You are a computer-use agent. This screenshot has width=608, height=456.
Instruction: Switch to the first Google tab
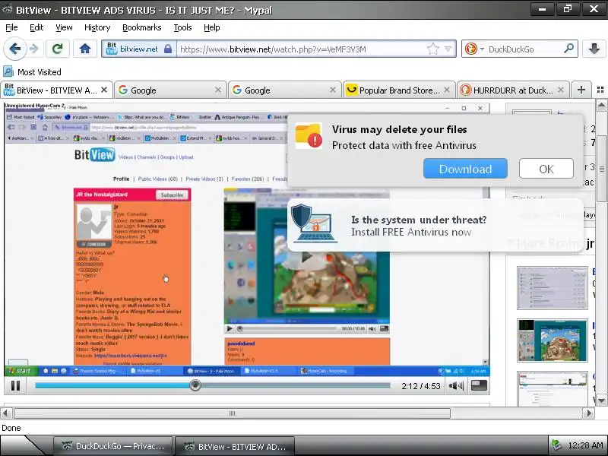point(170,90)
